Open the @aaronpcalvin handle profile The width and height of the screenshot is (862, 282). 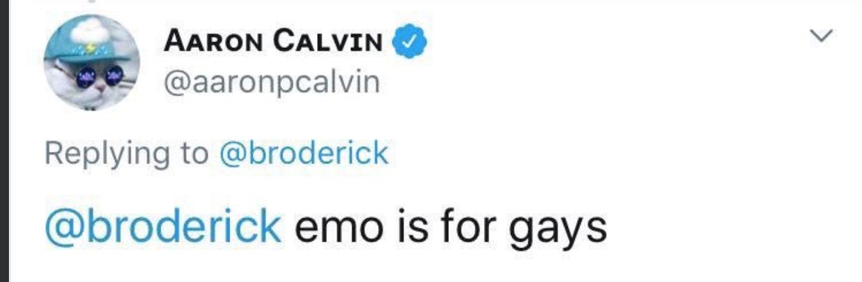272,82
